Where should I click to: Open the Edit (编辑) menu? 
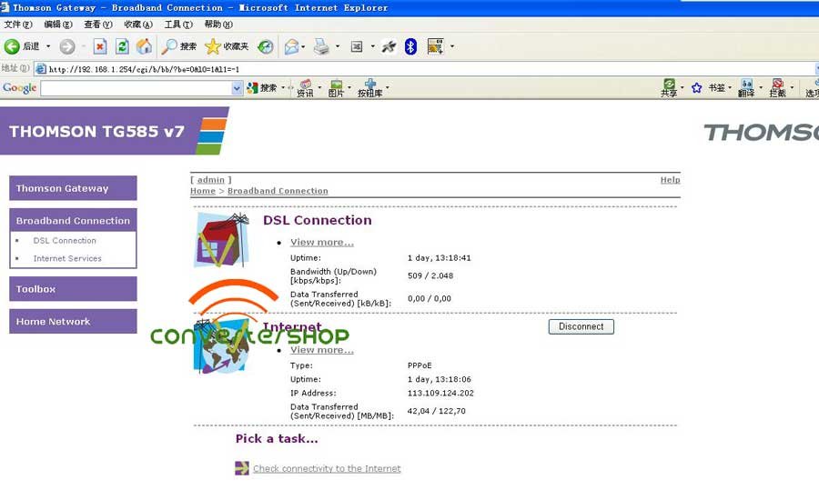57,25
